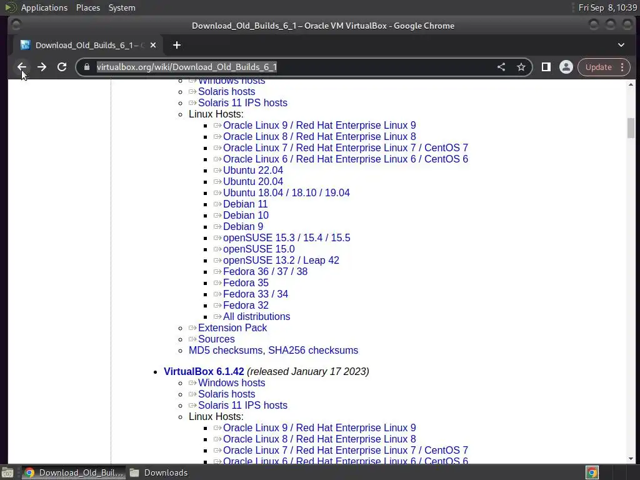This screenshot has height=480, width=640.
Task: Share this page via the share icon
Action: click(x=501, y=67)
